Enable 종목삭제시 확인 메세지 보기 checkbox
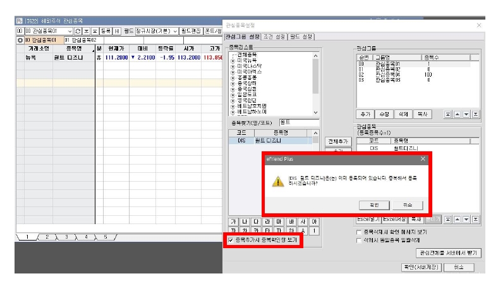Viewport: 498px width, 295px height. click(x=359, y=232)
